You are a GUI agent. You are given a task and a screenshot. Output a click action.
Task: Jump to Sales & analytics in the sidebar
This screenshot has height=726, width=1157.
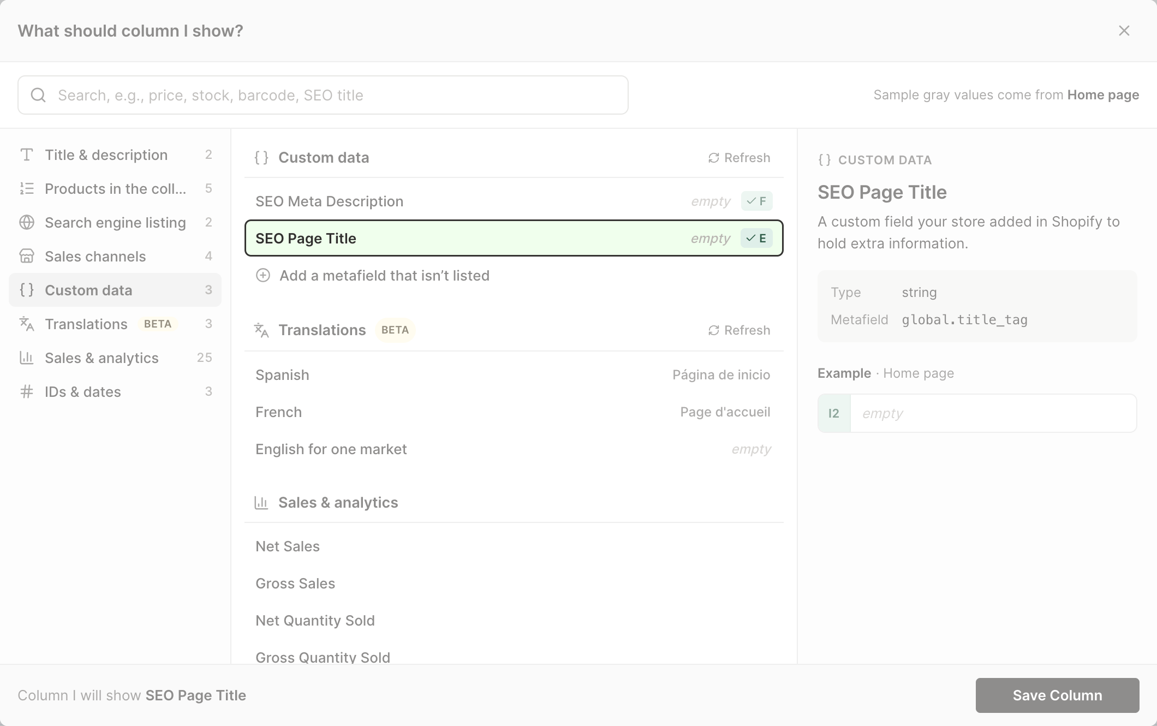115,358
